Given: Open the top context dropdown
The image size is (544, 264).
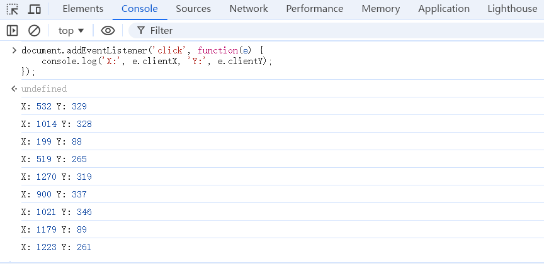Looking at the screenshot, I should 71,31.
